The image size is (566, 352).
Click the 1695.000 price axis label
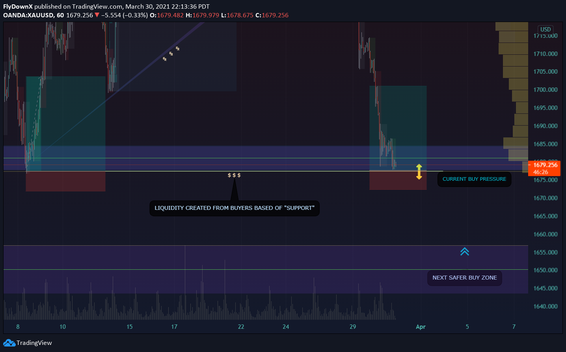tap(546, 108)
